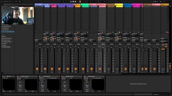Click Mute button on second Trackspacer device

[x=87, y=91]
